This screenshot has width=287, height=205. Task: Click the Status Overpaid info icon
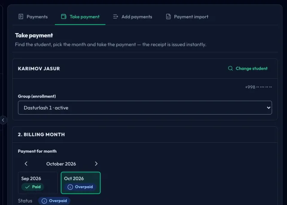[x=44, y=201]
